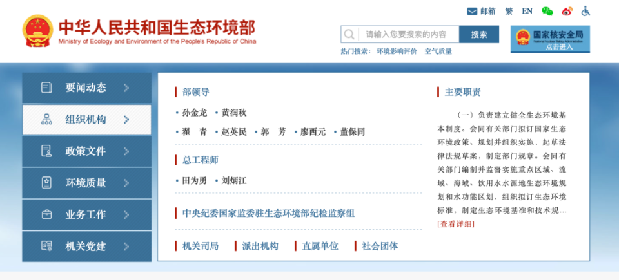Click the national emblem logo in the header
Image resolution: width=619 pixels, height=280 pixels.
click(x=37, y=31)
